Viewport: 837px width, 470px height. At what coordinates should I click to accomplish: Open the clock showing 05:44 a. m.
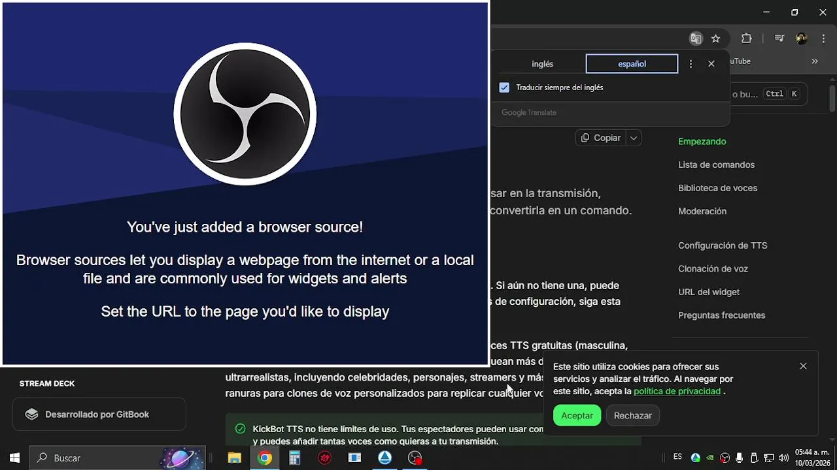pyautogui.click(x=812, y=458)
